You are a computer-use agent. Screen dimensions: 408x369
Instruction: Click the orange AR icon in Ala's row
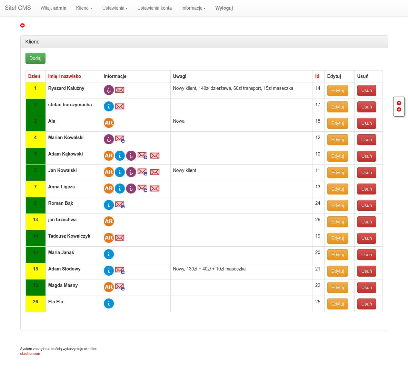(x=109, y=123)
